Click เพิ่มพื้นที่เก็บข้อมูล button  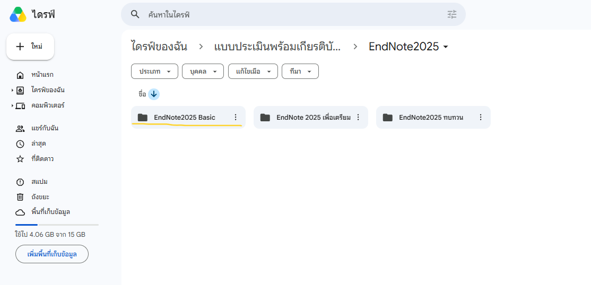coord(52,254)
